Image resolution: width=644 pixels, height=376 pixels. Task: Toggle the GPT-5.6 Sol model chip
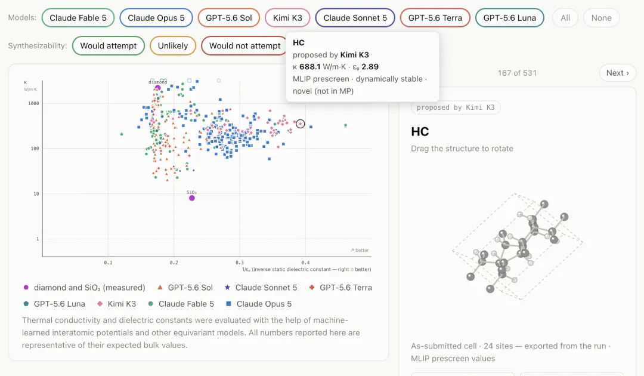click(229, 18)
